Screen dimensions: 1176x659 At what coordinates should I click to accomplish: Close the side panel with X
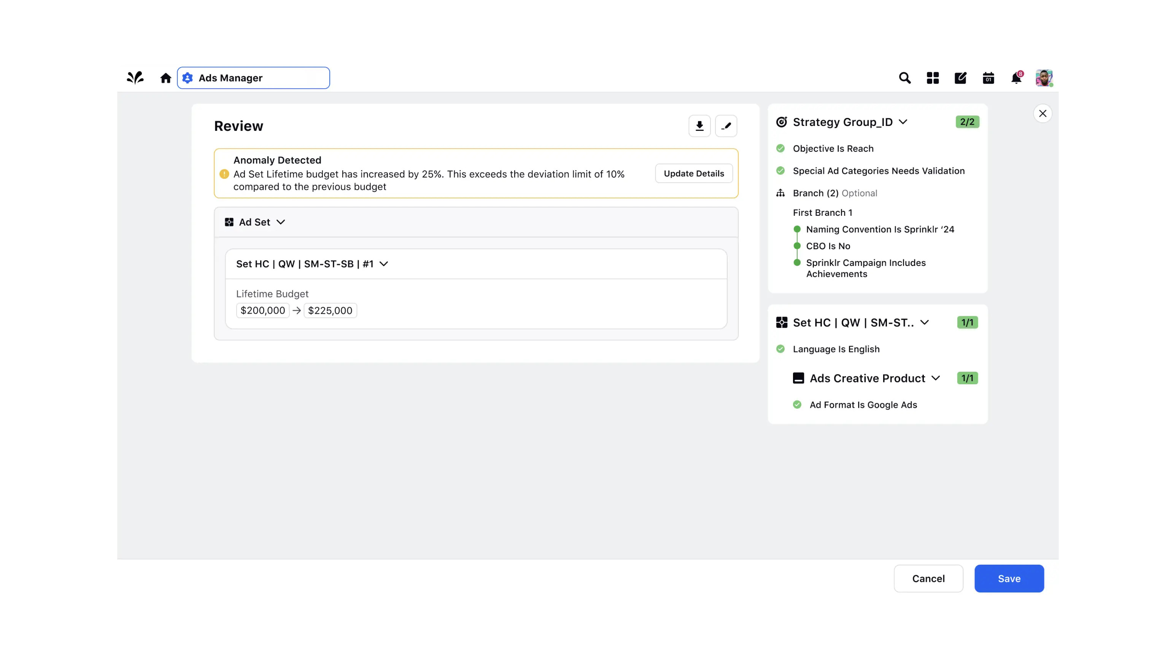click(x=1043, y=113)
